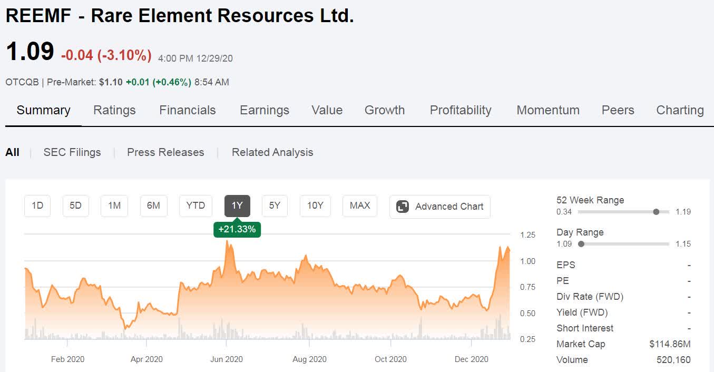This screenshot has width=714, height=372.
Task: Display the MAX chart range
Action: click(359, 206)
